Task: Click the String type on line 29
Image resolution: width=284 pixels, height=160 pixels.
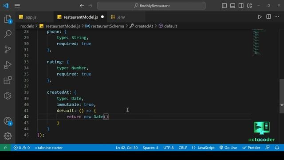Action: (x=79, y=37)
